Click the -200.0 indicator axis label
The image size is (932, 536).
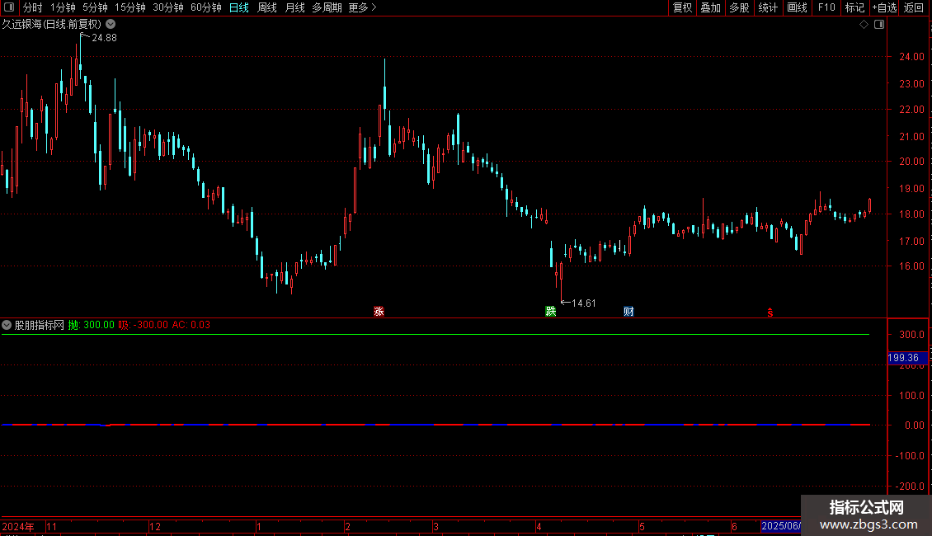910,486
